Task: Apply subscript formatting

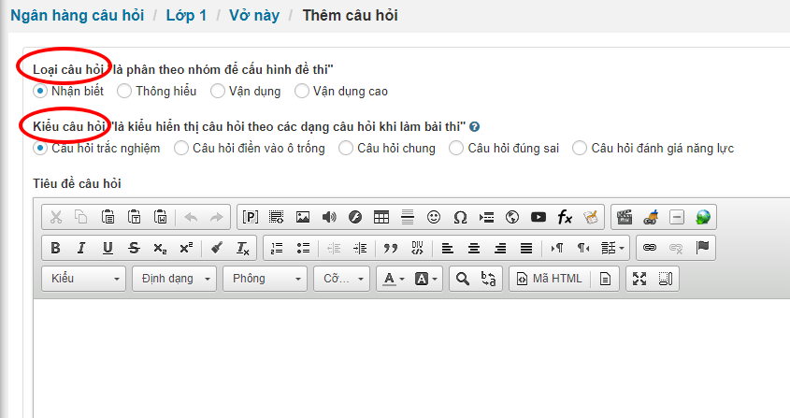Action: tap(160, 248)
